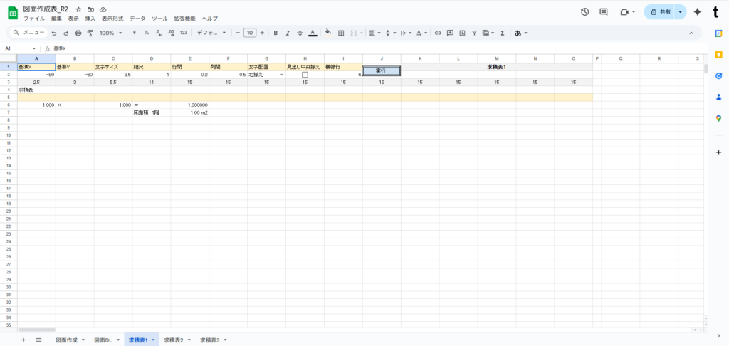Open Google Calendar side panel
This screenshot has height=346, width=729.
tap(719, 33)
